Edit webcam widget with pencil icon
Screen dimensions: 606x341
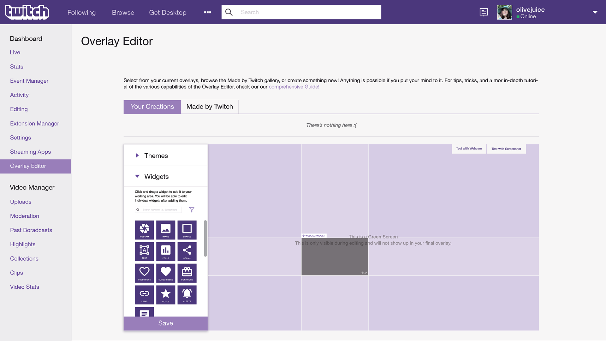[x=366, y=273]
